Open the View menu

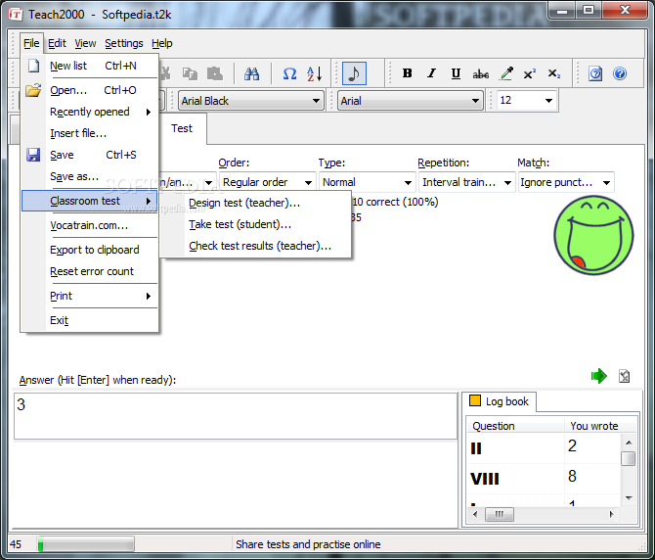coord(85,43)
